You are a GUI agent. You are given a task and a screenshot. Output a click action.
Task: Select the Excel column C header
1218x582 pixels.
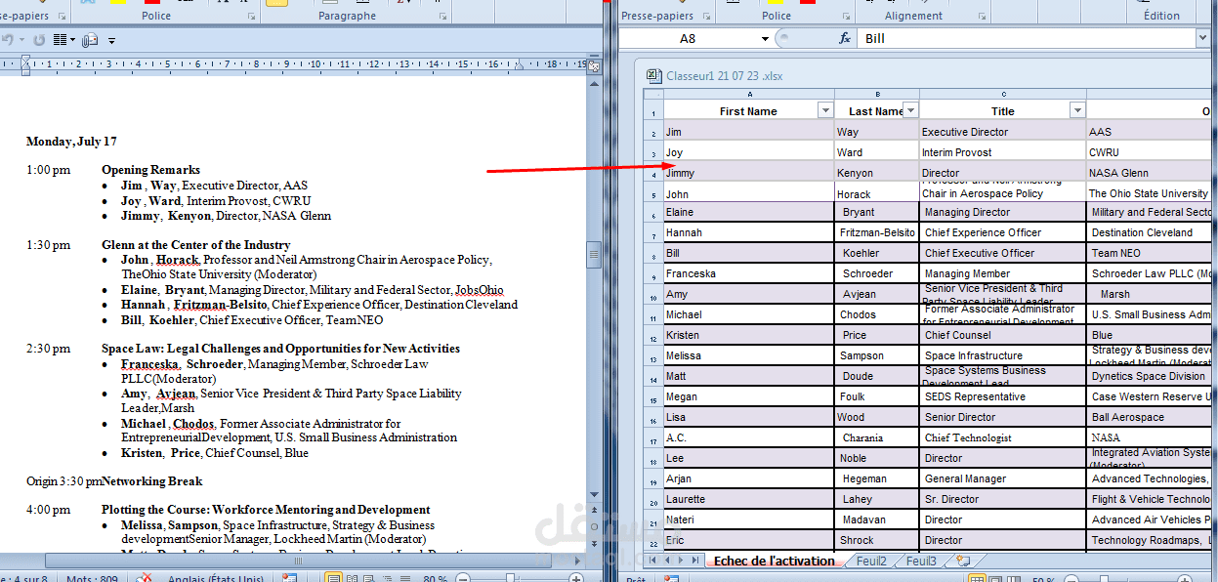(1003, 95)
